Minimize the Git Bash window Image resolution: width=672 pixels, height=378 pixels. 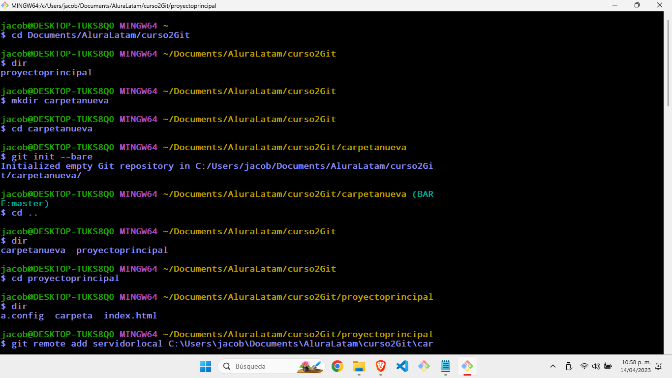(614, 5)
